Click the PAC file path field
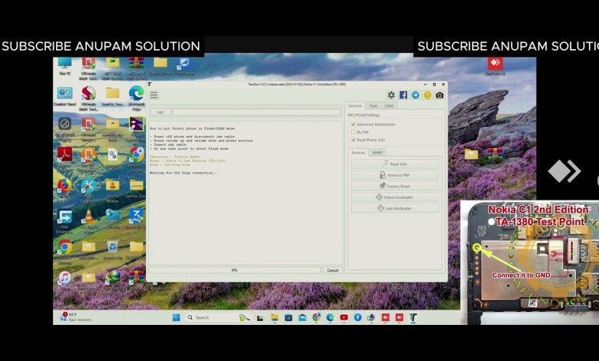This screenshot has width=599, height=361. pos(256,112)
